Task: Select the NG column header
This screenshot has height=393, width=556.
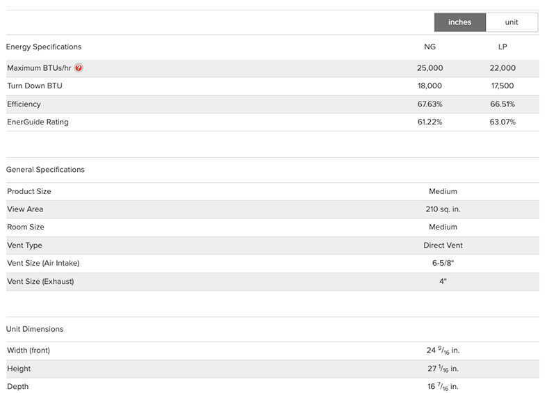Action: coord(430,47)
